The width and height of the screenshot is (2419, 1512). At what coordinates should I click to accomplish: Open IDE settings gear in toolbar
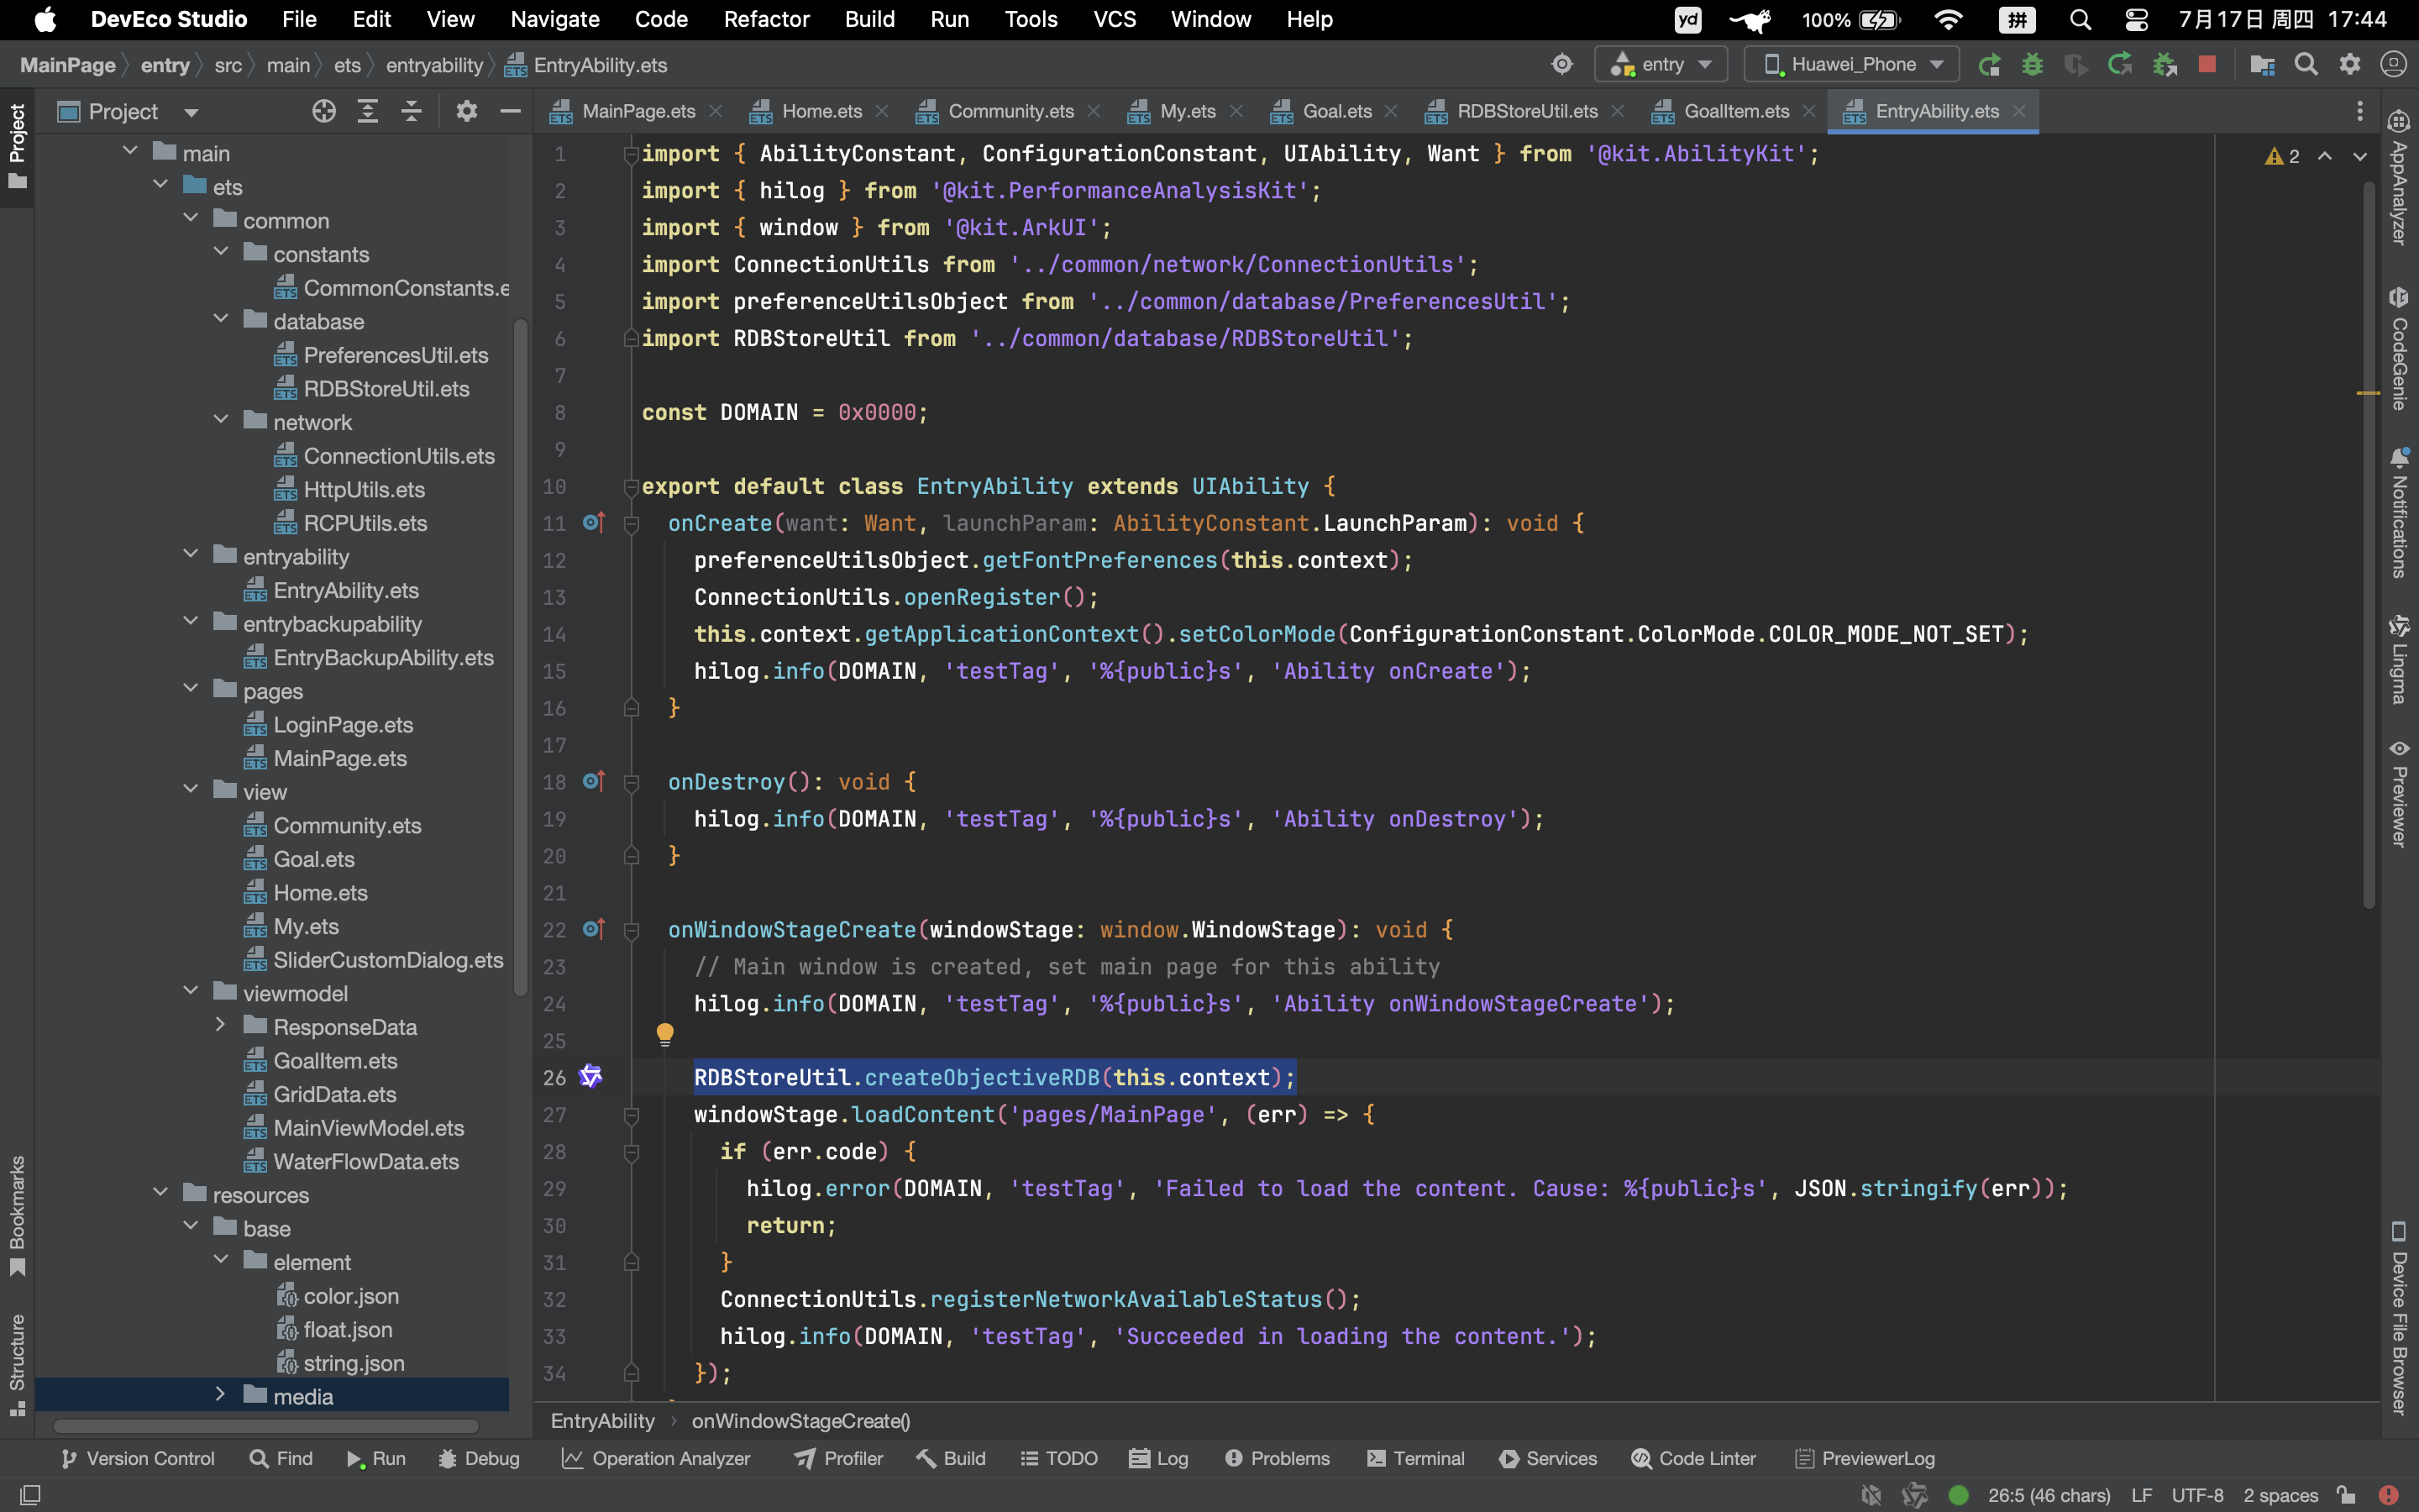point(2350,65)
